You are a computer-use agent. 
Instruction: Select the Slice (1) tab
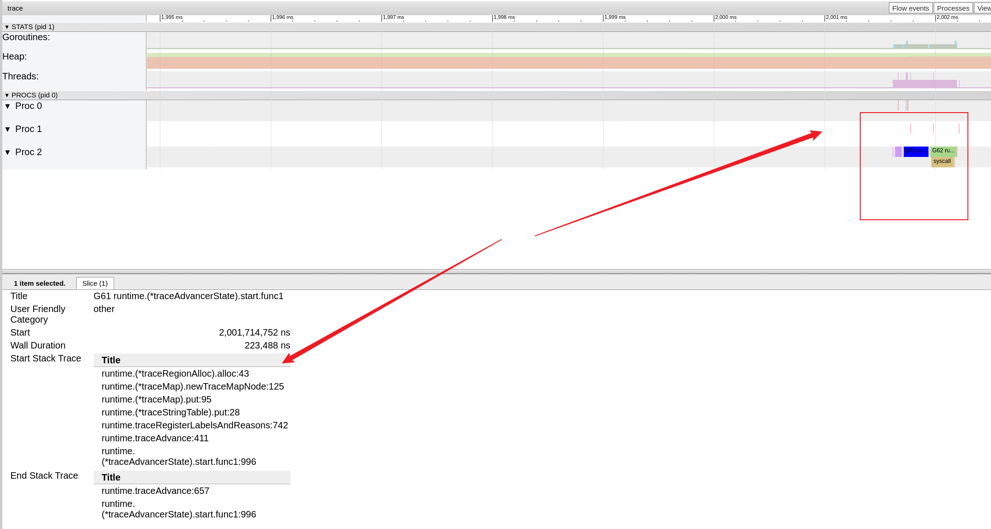(95, 283)
